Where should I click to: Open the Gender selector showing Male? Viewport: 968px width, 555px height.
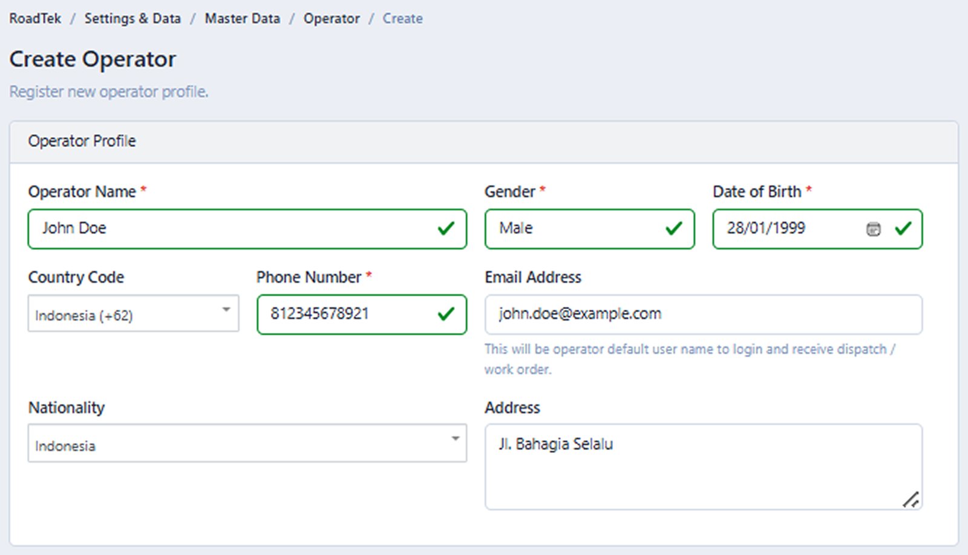575,229
